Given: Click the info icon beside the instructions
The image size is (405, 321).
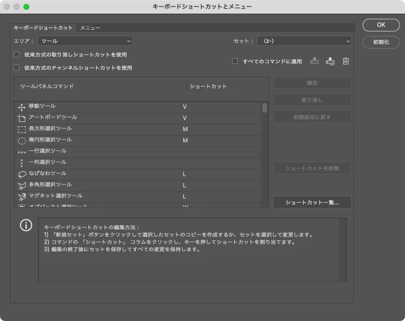Looking at the screenshot, I should 26,225.
